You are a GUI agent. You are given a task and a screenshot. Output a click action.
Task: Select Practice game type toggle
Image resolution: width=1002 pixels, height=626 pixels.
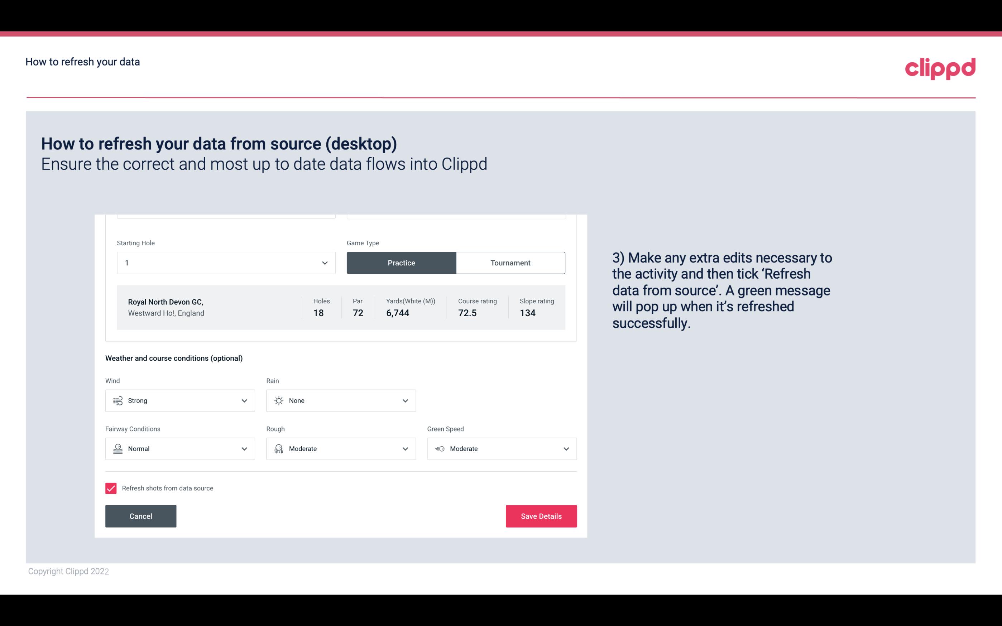[401, 263]
